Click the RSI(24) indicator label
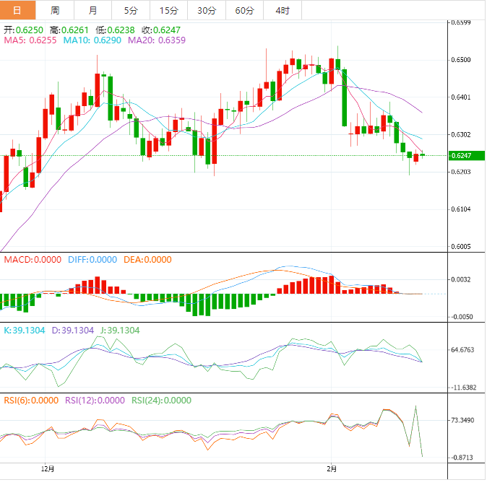The width and height of the screenshot is (487, 485). click(160, 401)
